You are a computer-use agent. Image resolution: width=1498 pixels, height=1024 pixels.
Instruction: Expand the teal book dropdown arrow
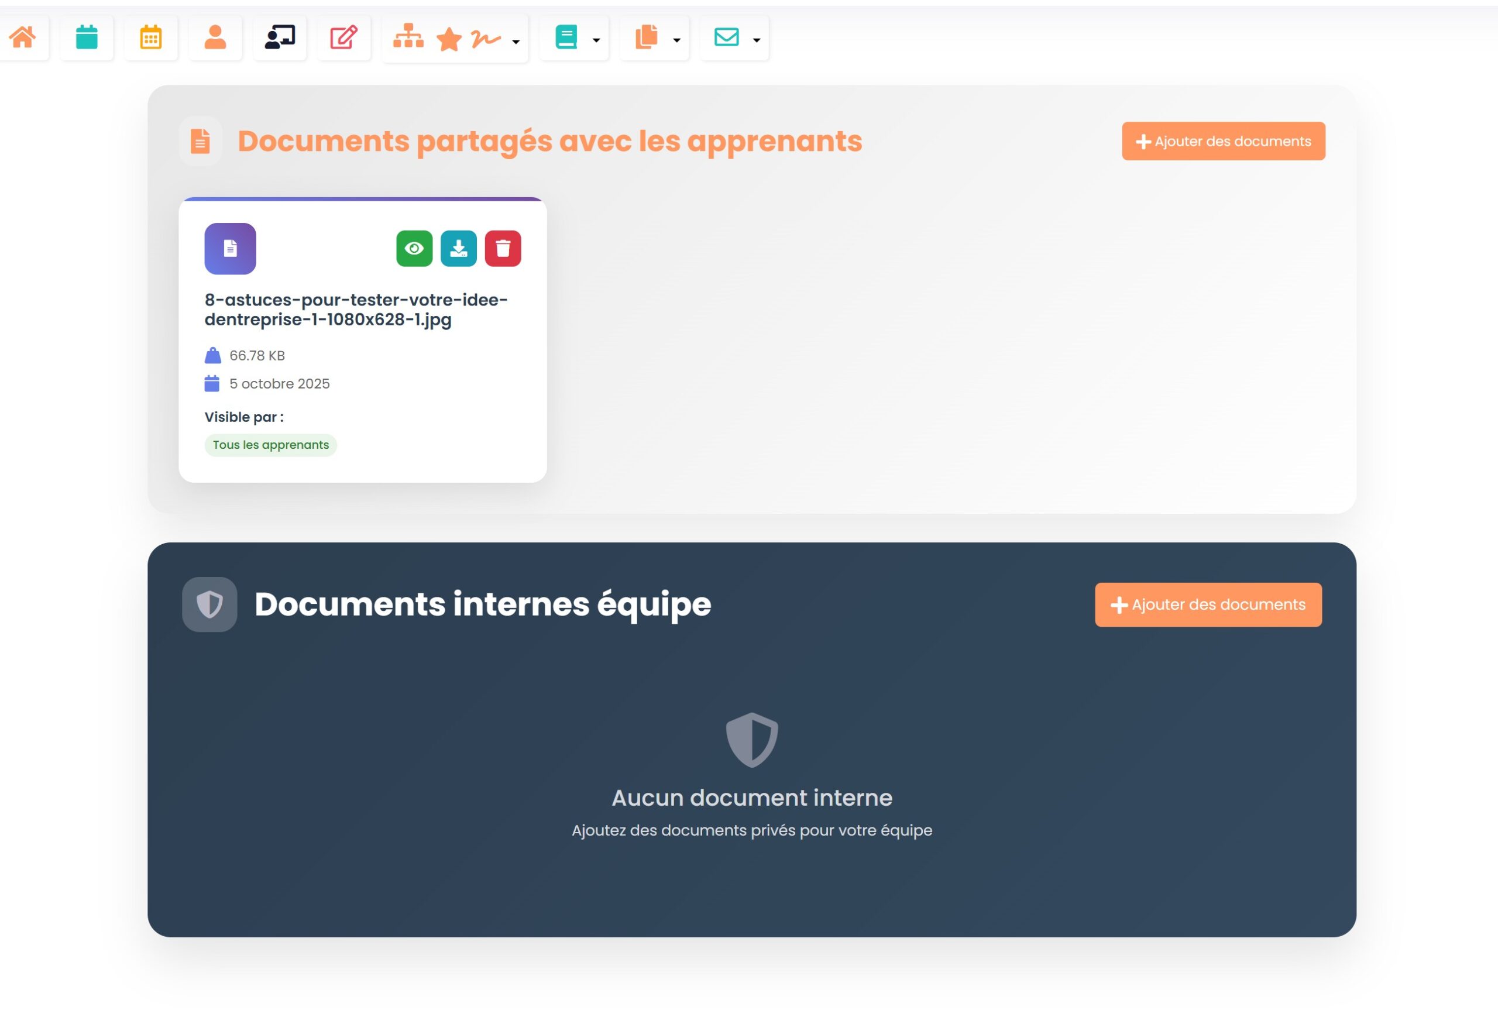coord(596,40)
